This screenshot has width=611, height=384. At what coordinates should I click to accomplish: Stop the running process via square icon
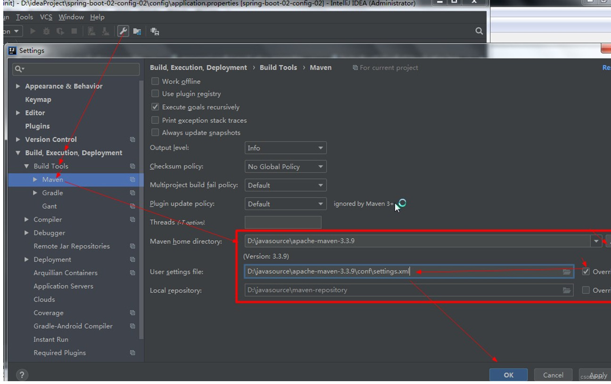[x=73, y=32]
